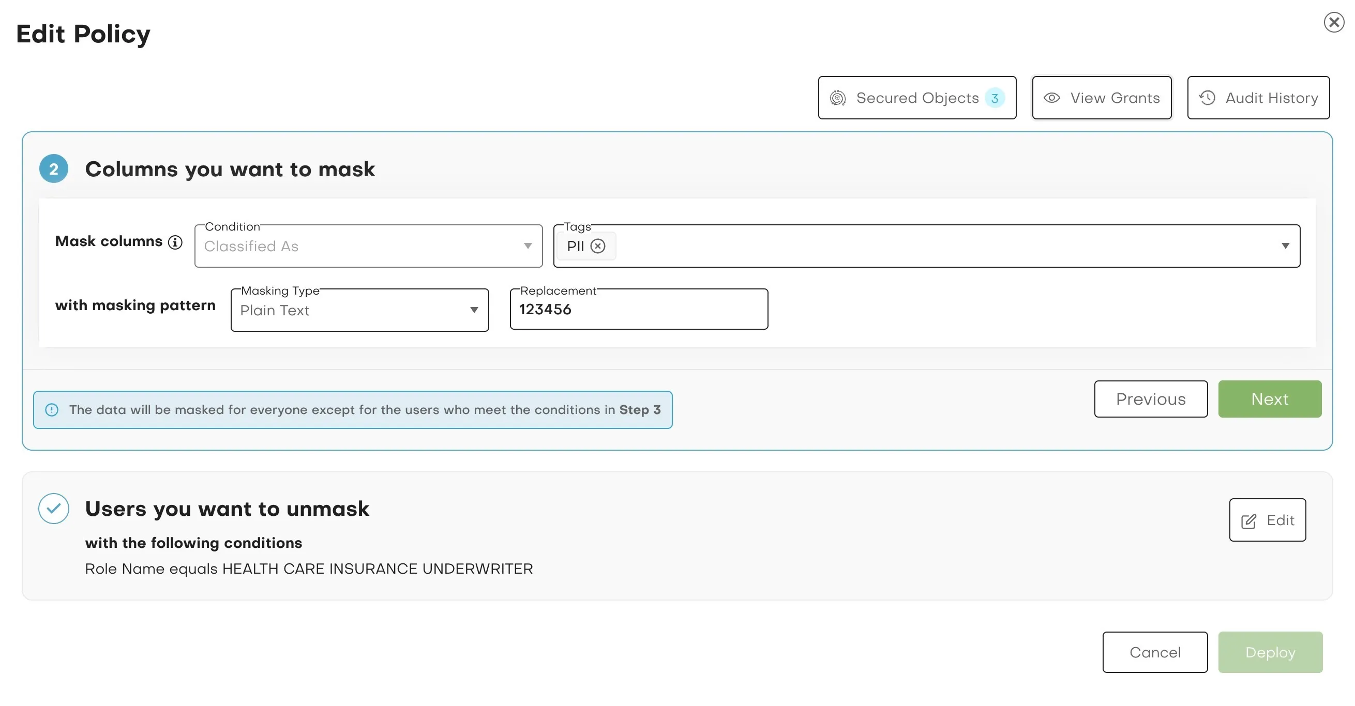Click the step 2 numbered badge

[53, 168]
